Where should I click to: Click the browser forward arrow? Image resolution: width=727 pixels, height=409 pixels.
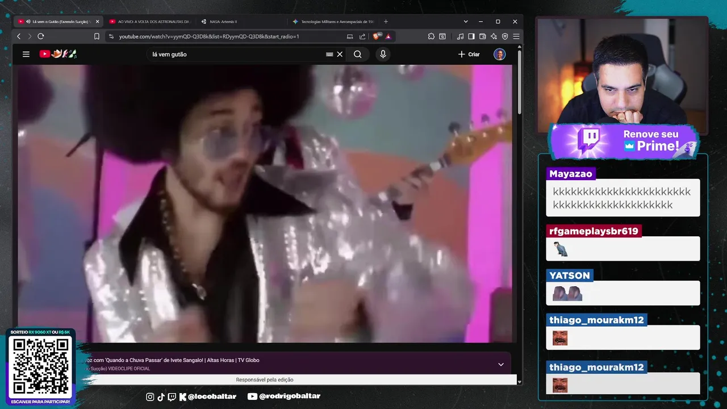point(30,36)
